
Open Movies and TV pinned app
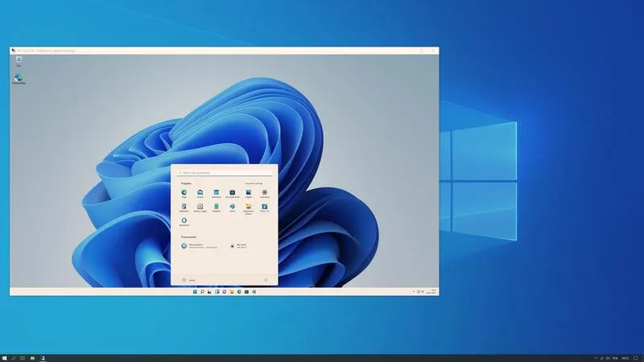pyautogui.click(x=265, y=207)
